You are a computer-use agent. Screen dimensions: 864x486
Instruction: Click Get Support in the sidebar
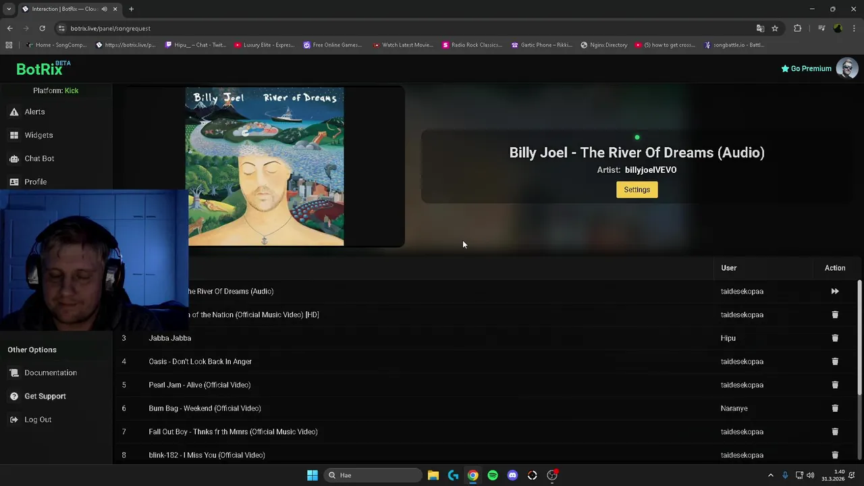[x=45, y=396]
